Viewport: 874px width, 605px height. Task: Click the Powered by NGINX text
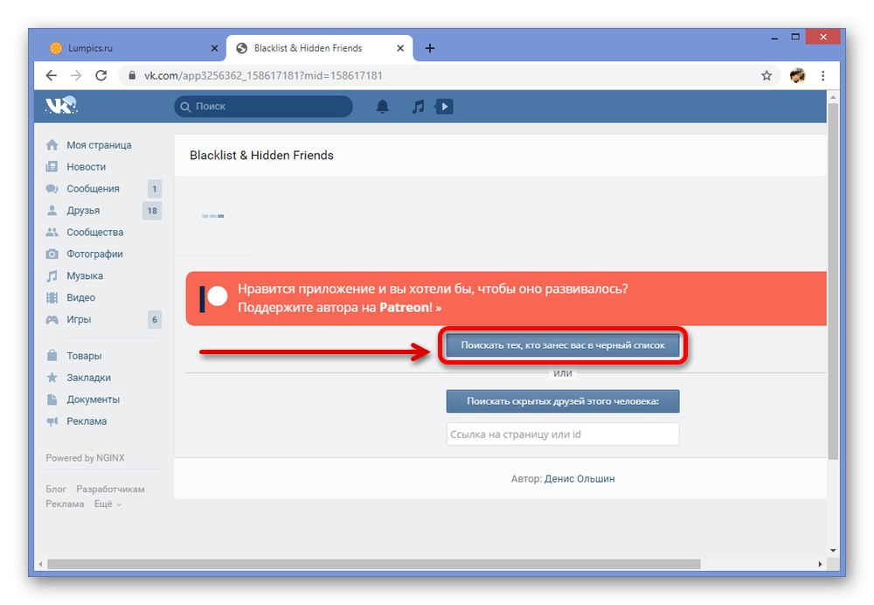click(x=86, y=458)
